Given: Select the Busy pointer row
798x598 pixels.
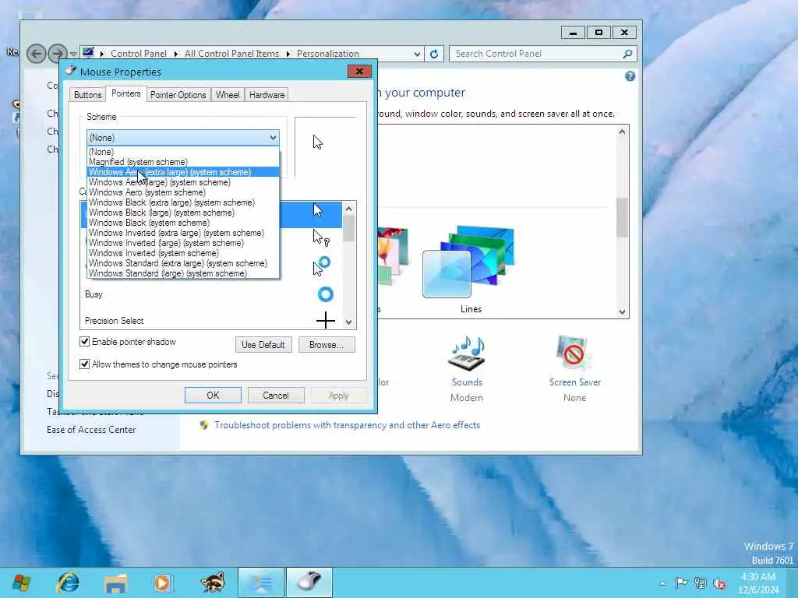Looking at the screenshot, I should point(210,294).
